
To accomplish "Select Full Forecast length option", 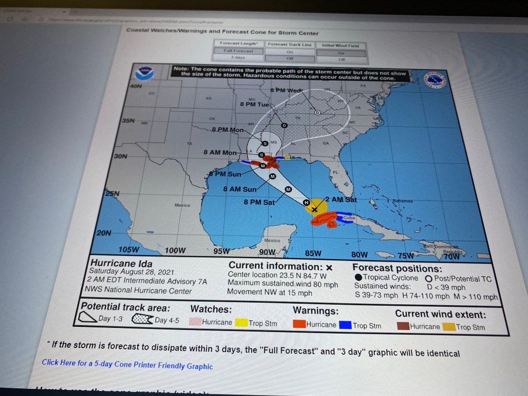I will (x=238, y=51).
